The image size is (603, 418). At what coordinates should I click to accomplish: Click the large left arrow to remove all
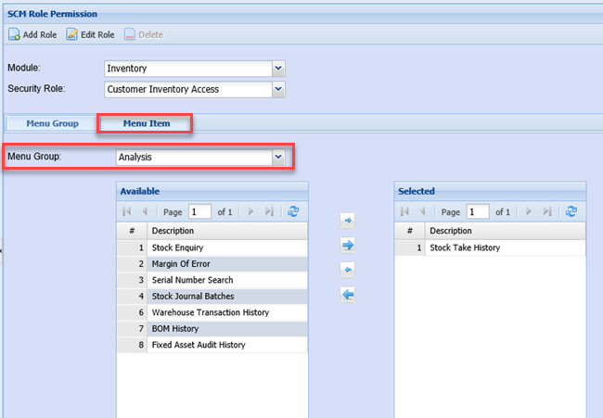348,295
